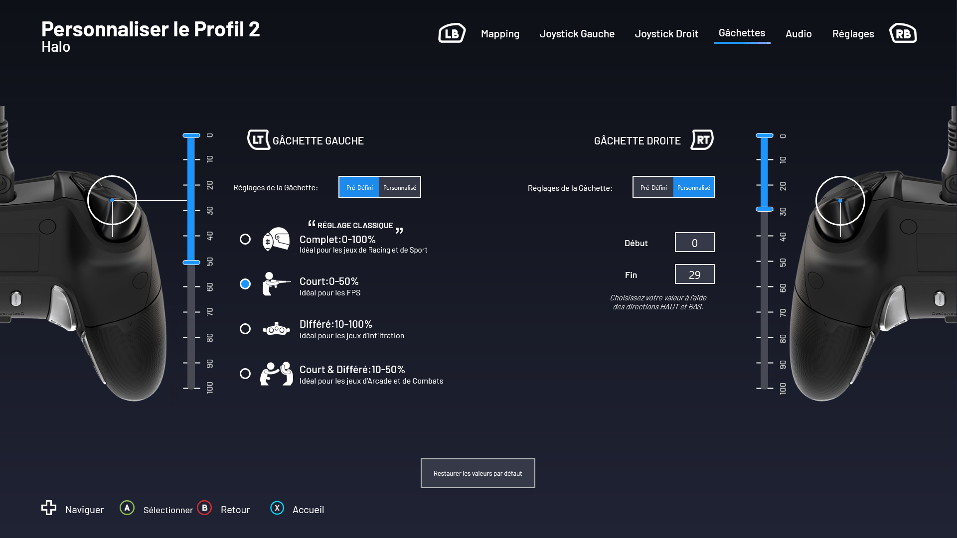Open the Joystick Droit tab
Image resolution: width=957 pixels, height=538 pixels.
(x=666, y=34)
